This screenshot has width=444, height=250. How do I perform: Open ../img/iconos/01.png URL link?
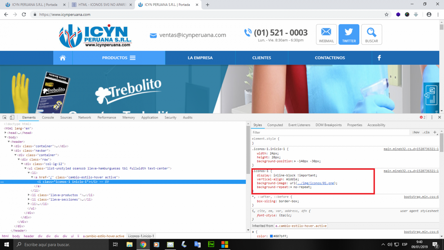pos(315,183)
